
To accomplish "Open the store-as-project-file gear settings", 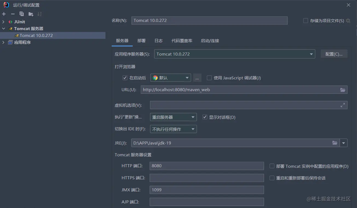I will pyautogui.click(x=348, y=21).
